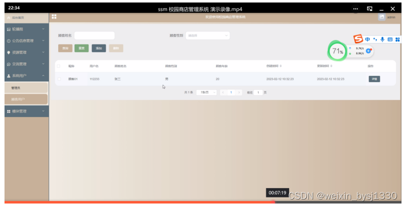Open the 顾客性别 请选择 dropdown
The image size is (405, 206).
pos(208,35)
